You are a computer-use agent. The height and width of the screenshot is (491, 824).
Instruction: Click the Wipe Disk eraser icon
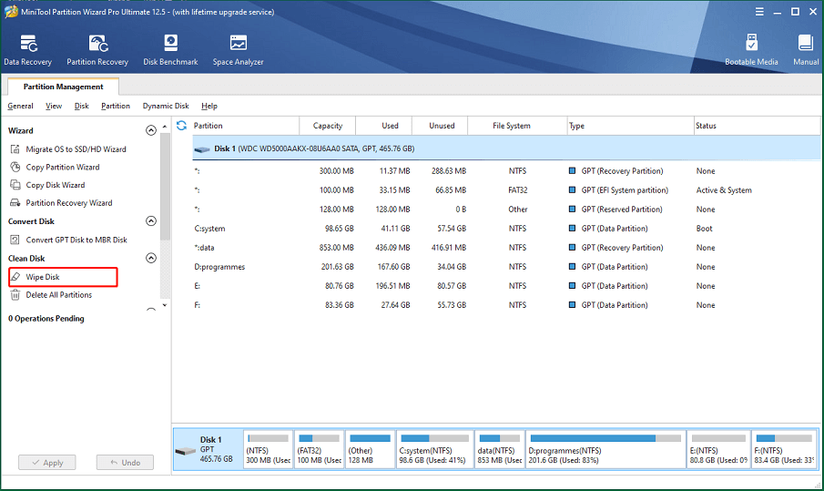(15, 277)
